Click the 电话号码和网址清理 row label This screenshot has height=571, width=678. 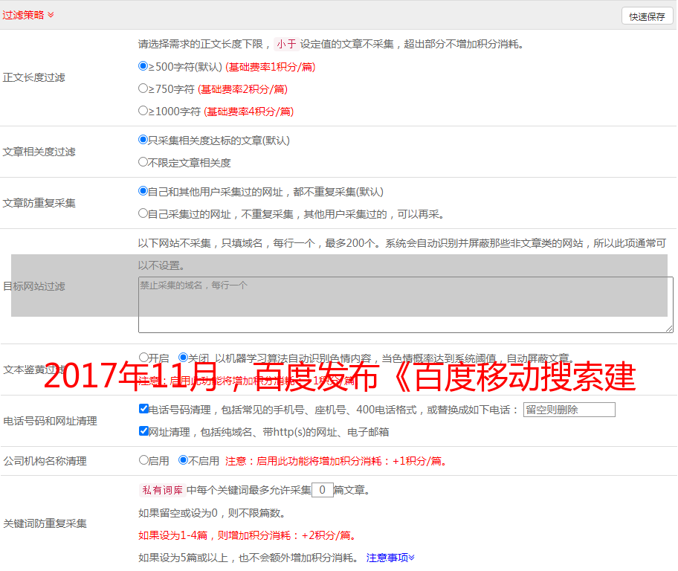pos(50,421)
